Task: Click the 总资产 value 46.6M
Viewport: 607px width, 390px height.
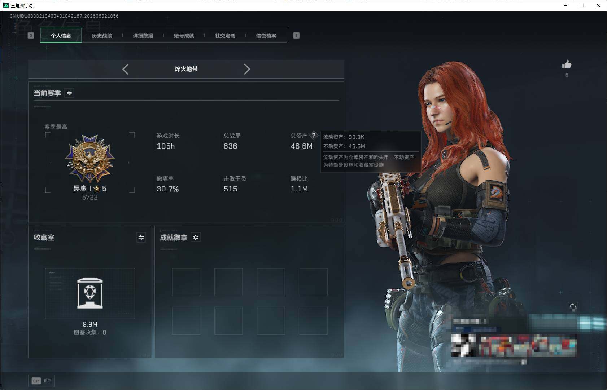Action: click(x=301, y=146)
